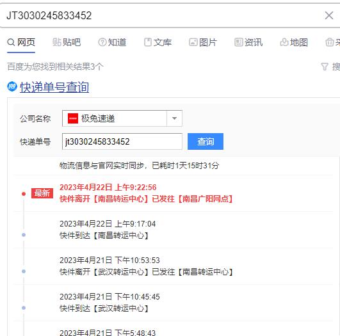Click the red latest timeline marker dot

[24, 193]
